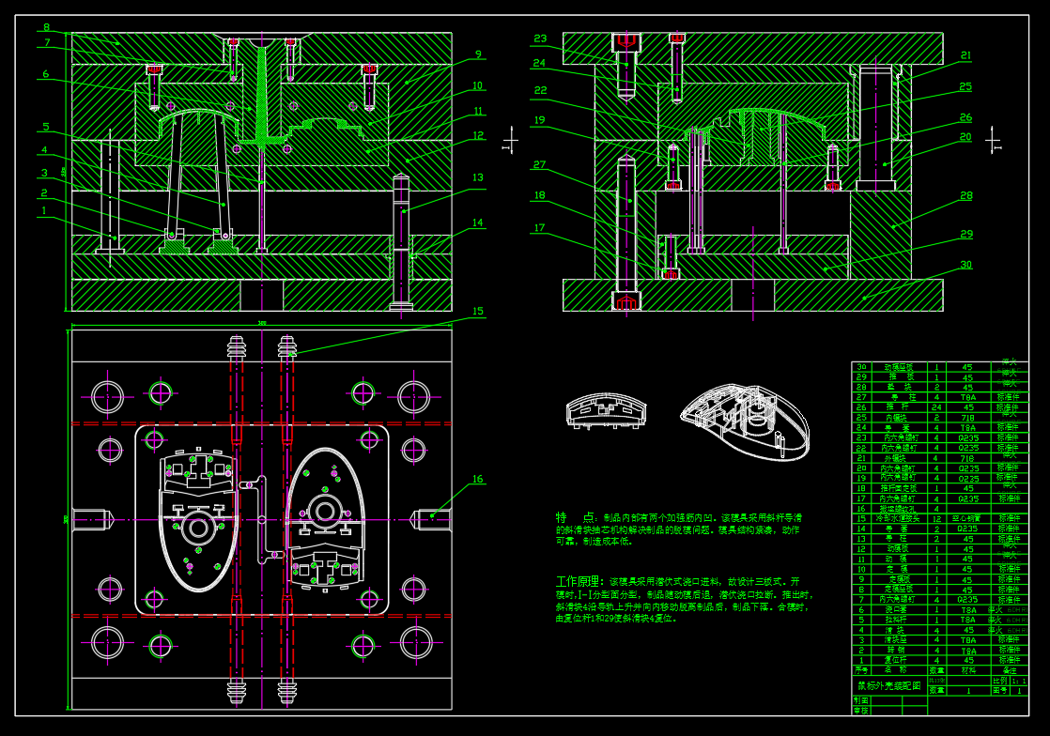Click the 工作原理 working principle heading

tap(582, 581)
